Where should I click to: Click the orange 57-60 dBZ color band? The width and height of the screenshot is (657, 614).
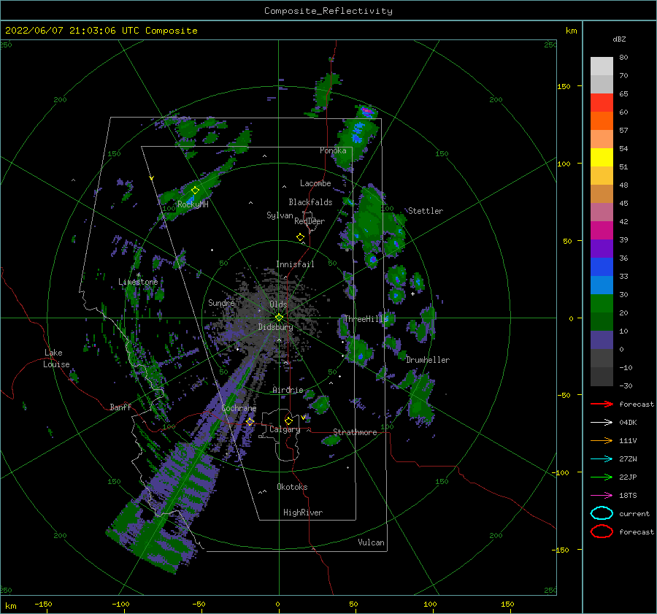point(602,121)
